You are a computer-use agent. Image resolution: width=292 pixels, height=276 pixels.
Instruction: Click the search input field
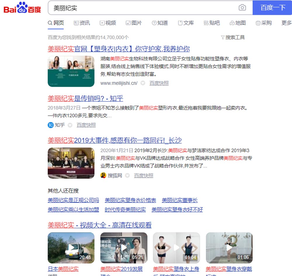143,8
